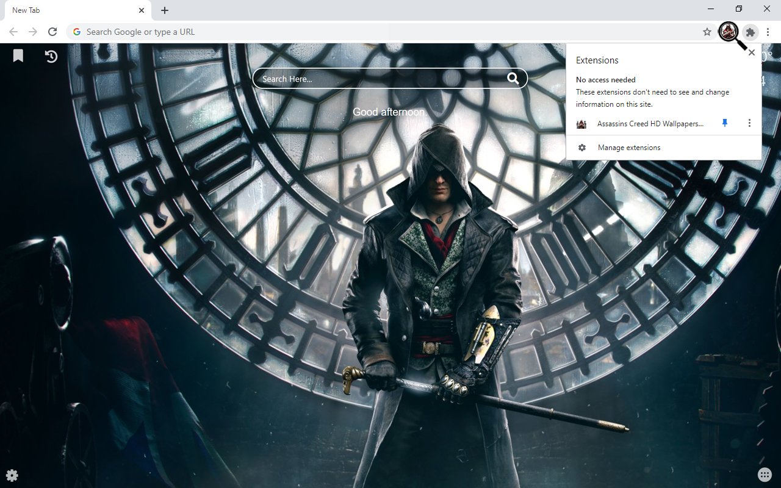Open Chrome's three-dot menu
This screenshot has width=781, height=488.
[768, 32]
